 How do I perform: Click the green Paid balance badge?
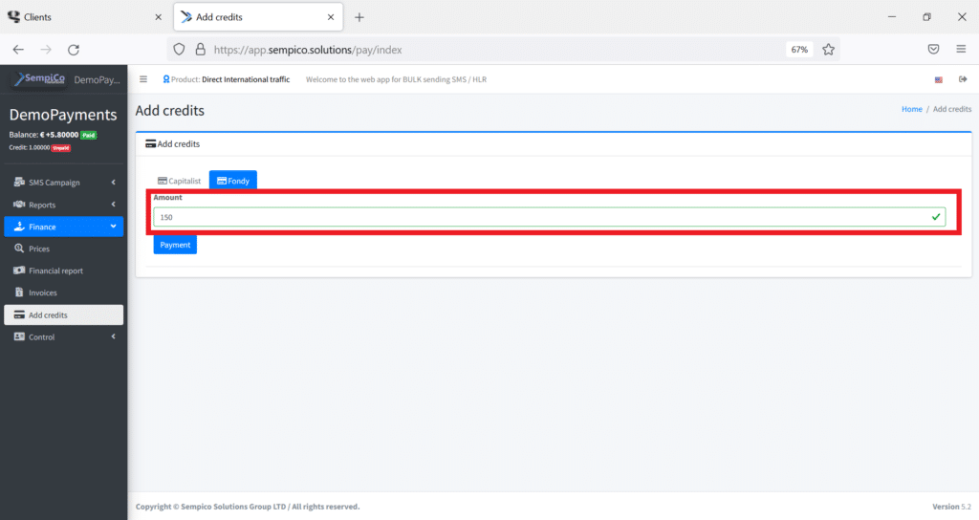point(88,135)
